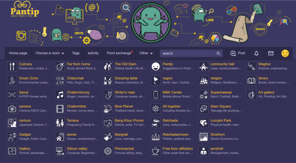Viewport: 296px width, 163px height.
Task: Expand the Other dropdown menu
Action: click(146, 53)
